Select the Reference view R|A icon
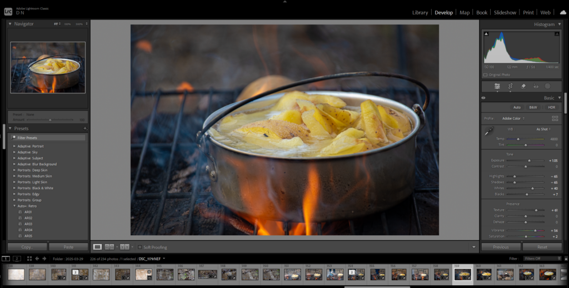This screenshot has width=569, height=288. 109,247
